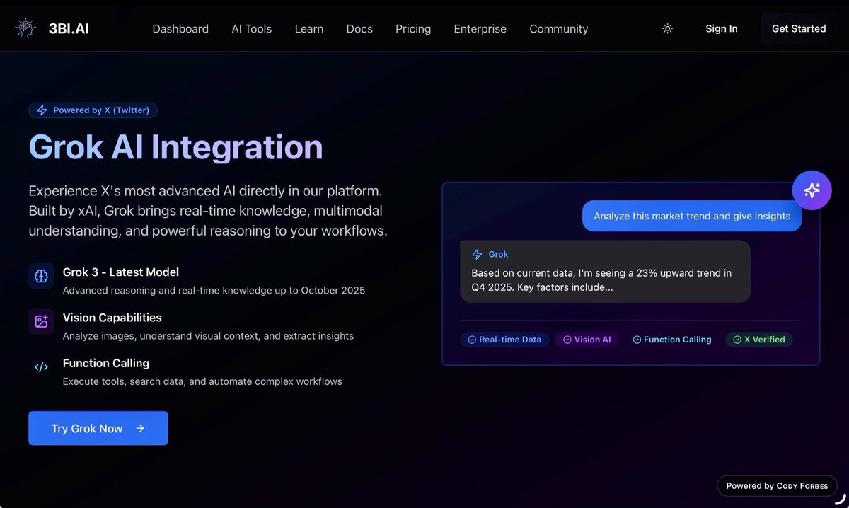Image resolution: width=849 pixels, height=508 pixels.
Task: Go to the Docs page
Action: coord(359,28)
